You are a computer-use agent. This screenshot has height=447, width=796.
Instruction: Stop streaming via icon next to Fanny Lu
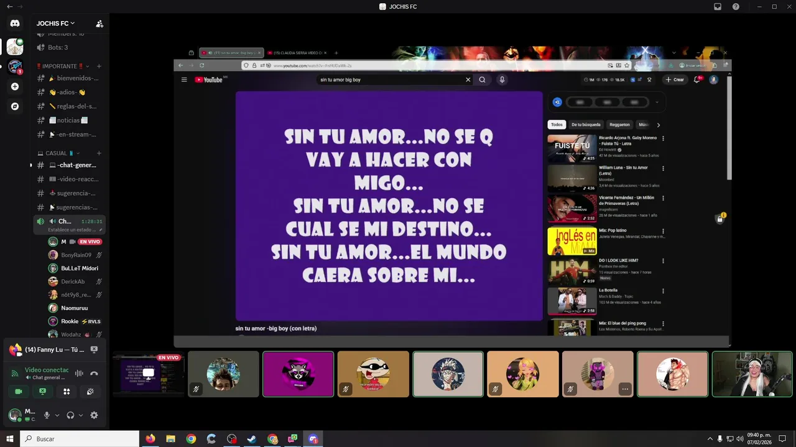click(94, 350)
